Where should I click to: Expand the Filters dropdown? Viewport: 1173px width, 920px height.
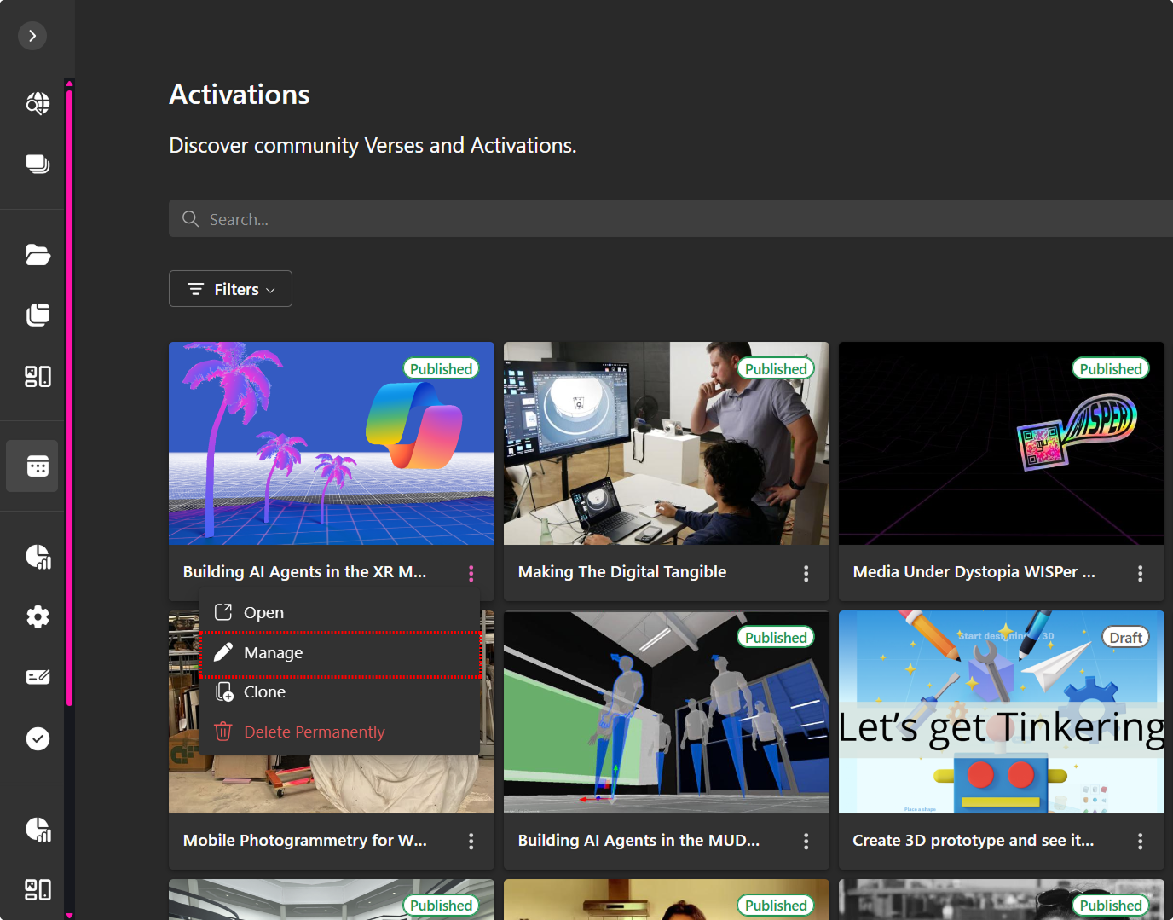pyautogui.click(x=230, y=289)
